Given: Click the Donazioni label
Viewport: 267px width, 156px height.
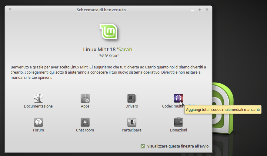Looking at the screenshot, I should [179, 130].
